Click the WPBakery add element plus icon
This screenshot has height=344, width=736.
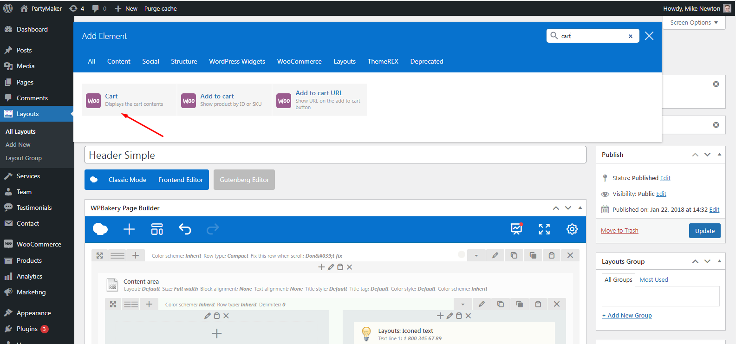coord(129,229)
